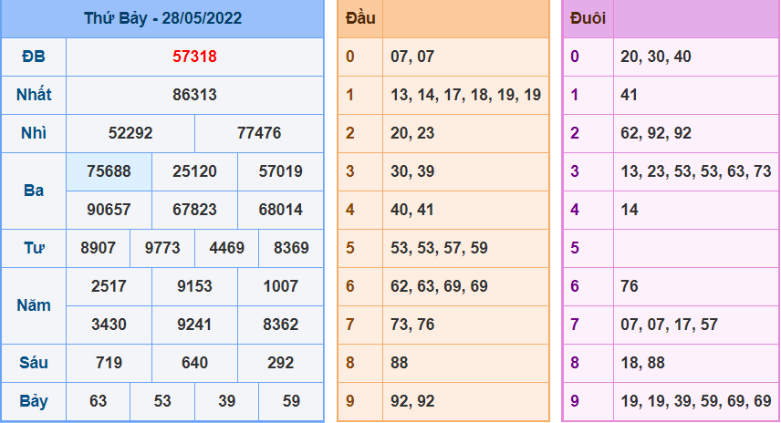Select third prize number 57019

(x=280, y=171)
